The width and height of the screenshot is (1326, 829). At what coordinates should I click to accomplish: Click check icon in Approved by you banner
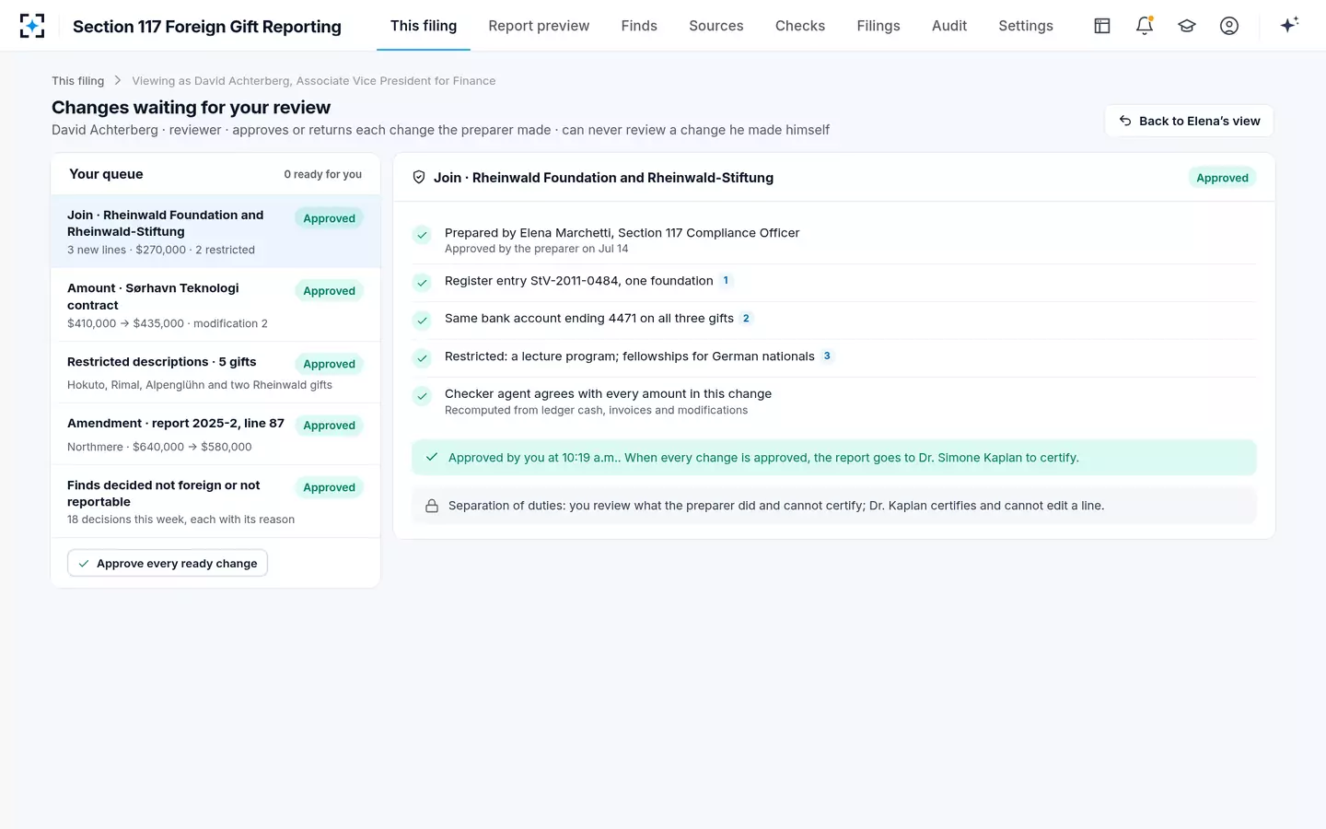click(432, 458)
